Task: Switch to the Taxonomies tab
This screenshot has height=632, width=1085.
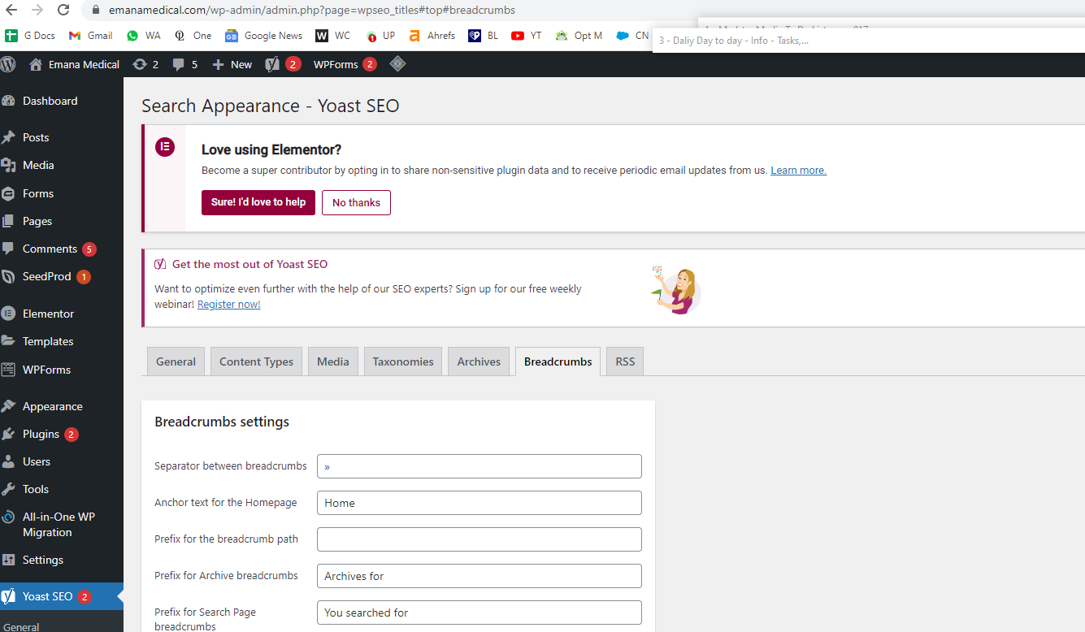Action: 403,361
